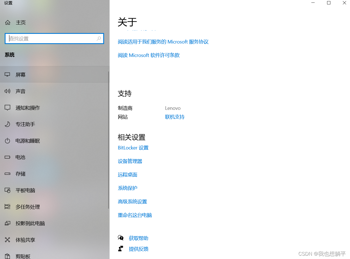Open 投影到此电脑 settings
This screenshot has height=259, width=350.
(54, 223)
